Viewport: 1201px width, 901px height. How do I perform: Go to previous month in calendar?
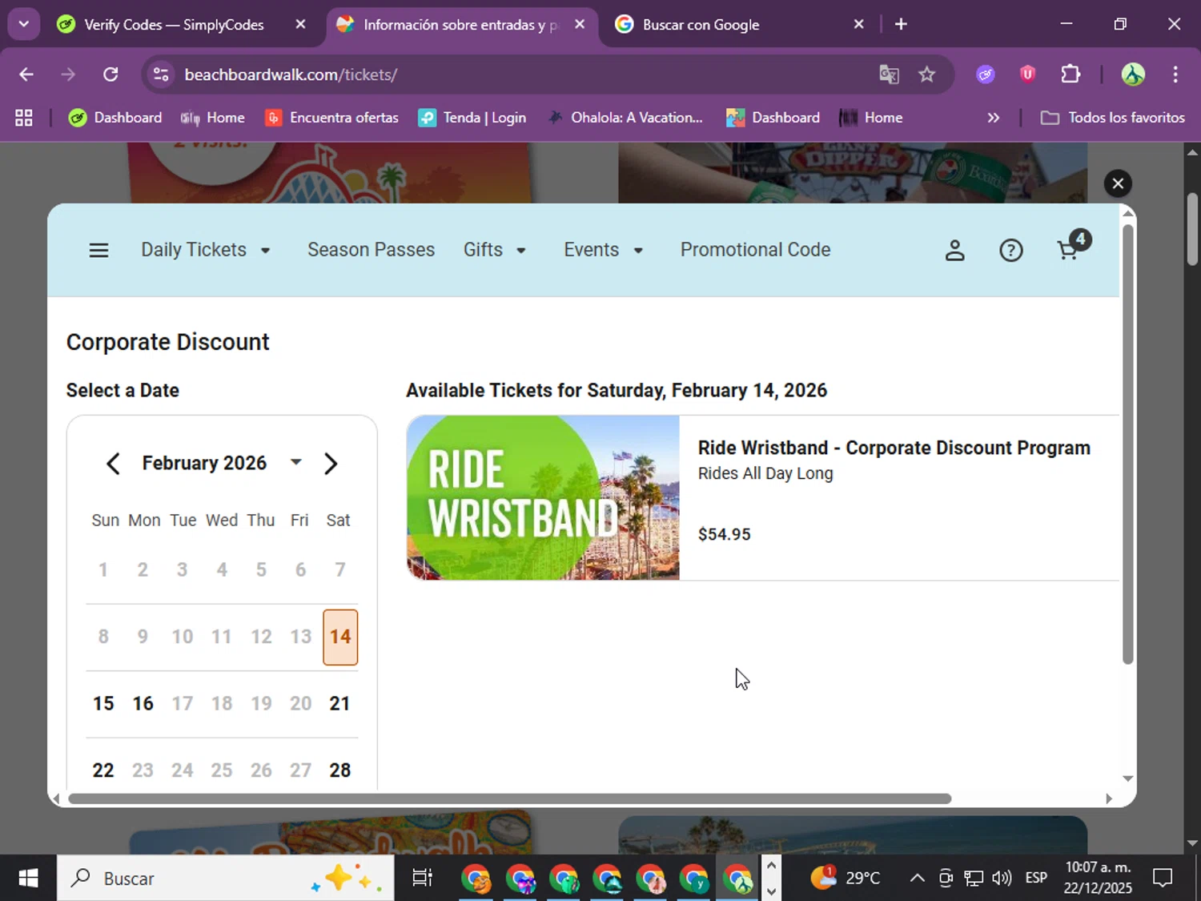(x=113, y=464)
